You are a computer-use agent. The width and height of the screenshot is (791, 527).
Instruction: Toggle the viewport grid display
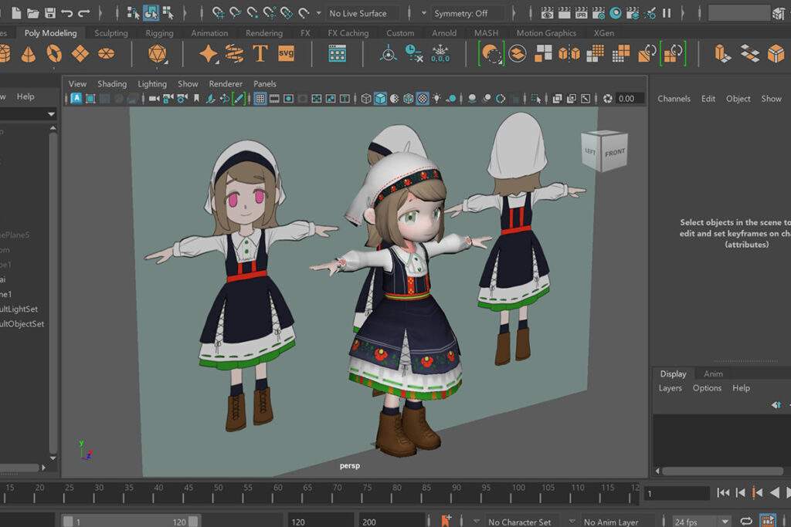pos(260,99)
